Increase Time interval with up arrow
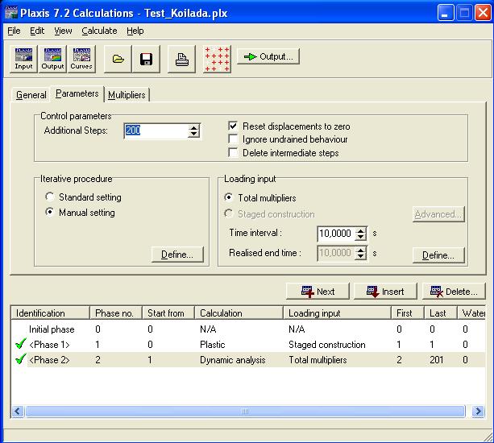The width and height of the screenshot is (494, 443). pyautogui.click(x=360, y=231)
